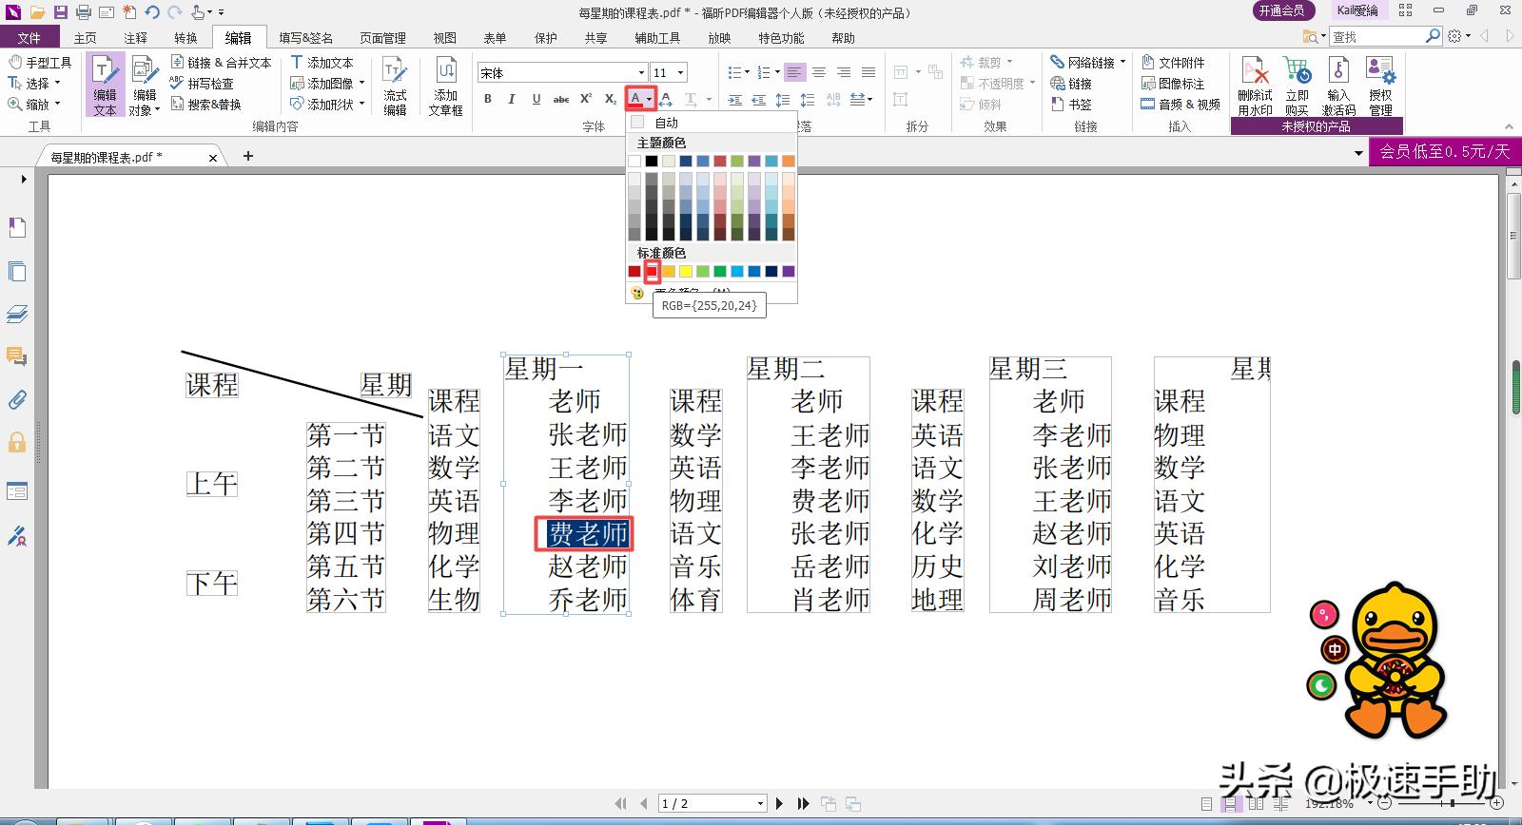Screen dimensions: 1522x825
Task: Switch to the 视图 (View) tab
Action: 445,38
